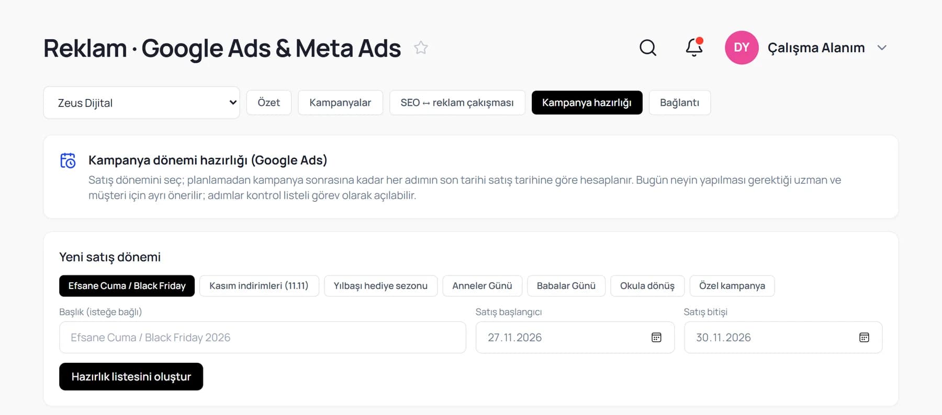Screen dimensions: 942x415
Task: Click Hazırlık listesini oluştur button
Action: pos(131,376)
